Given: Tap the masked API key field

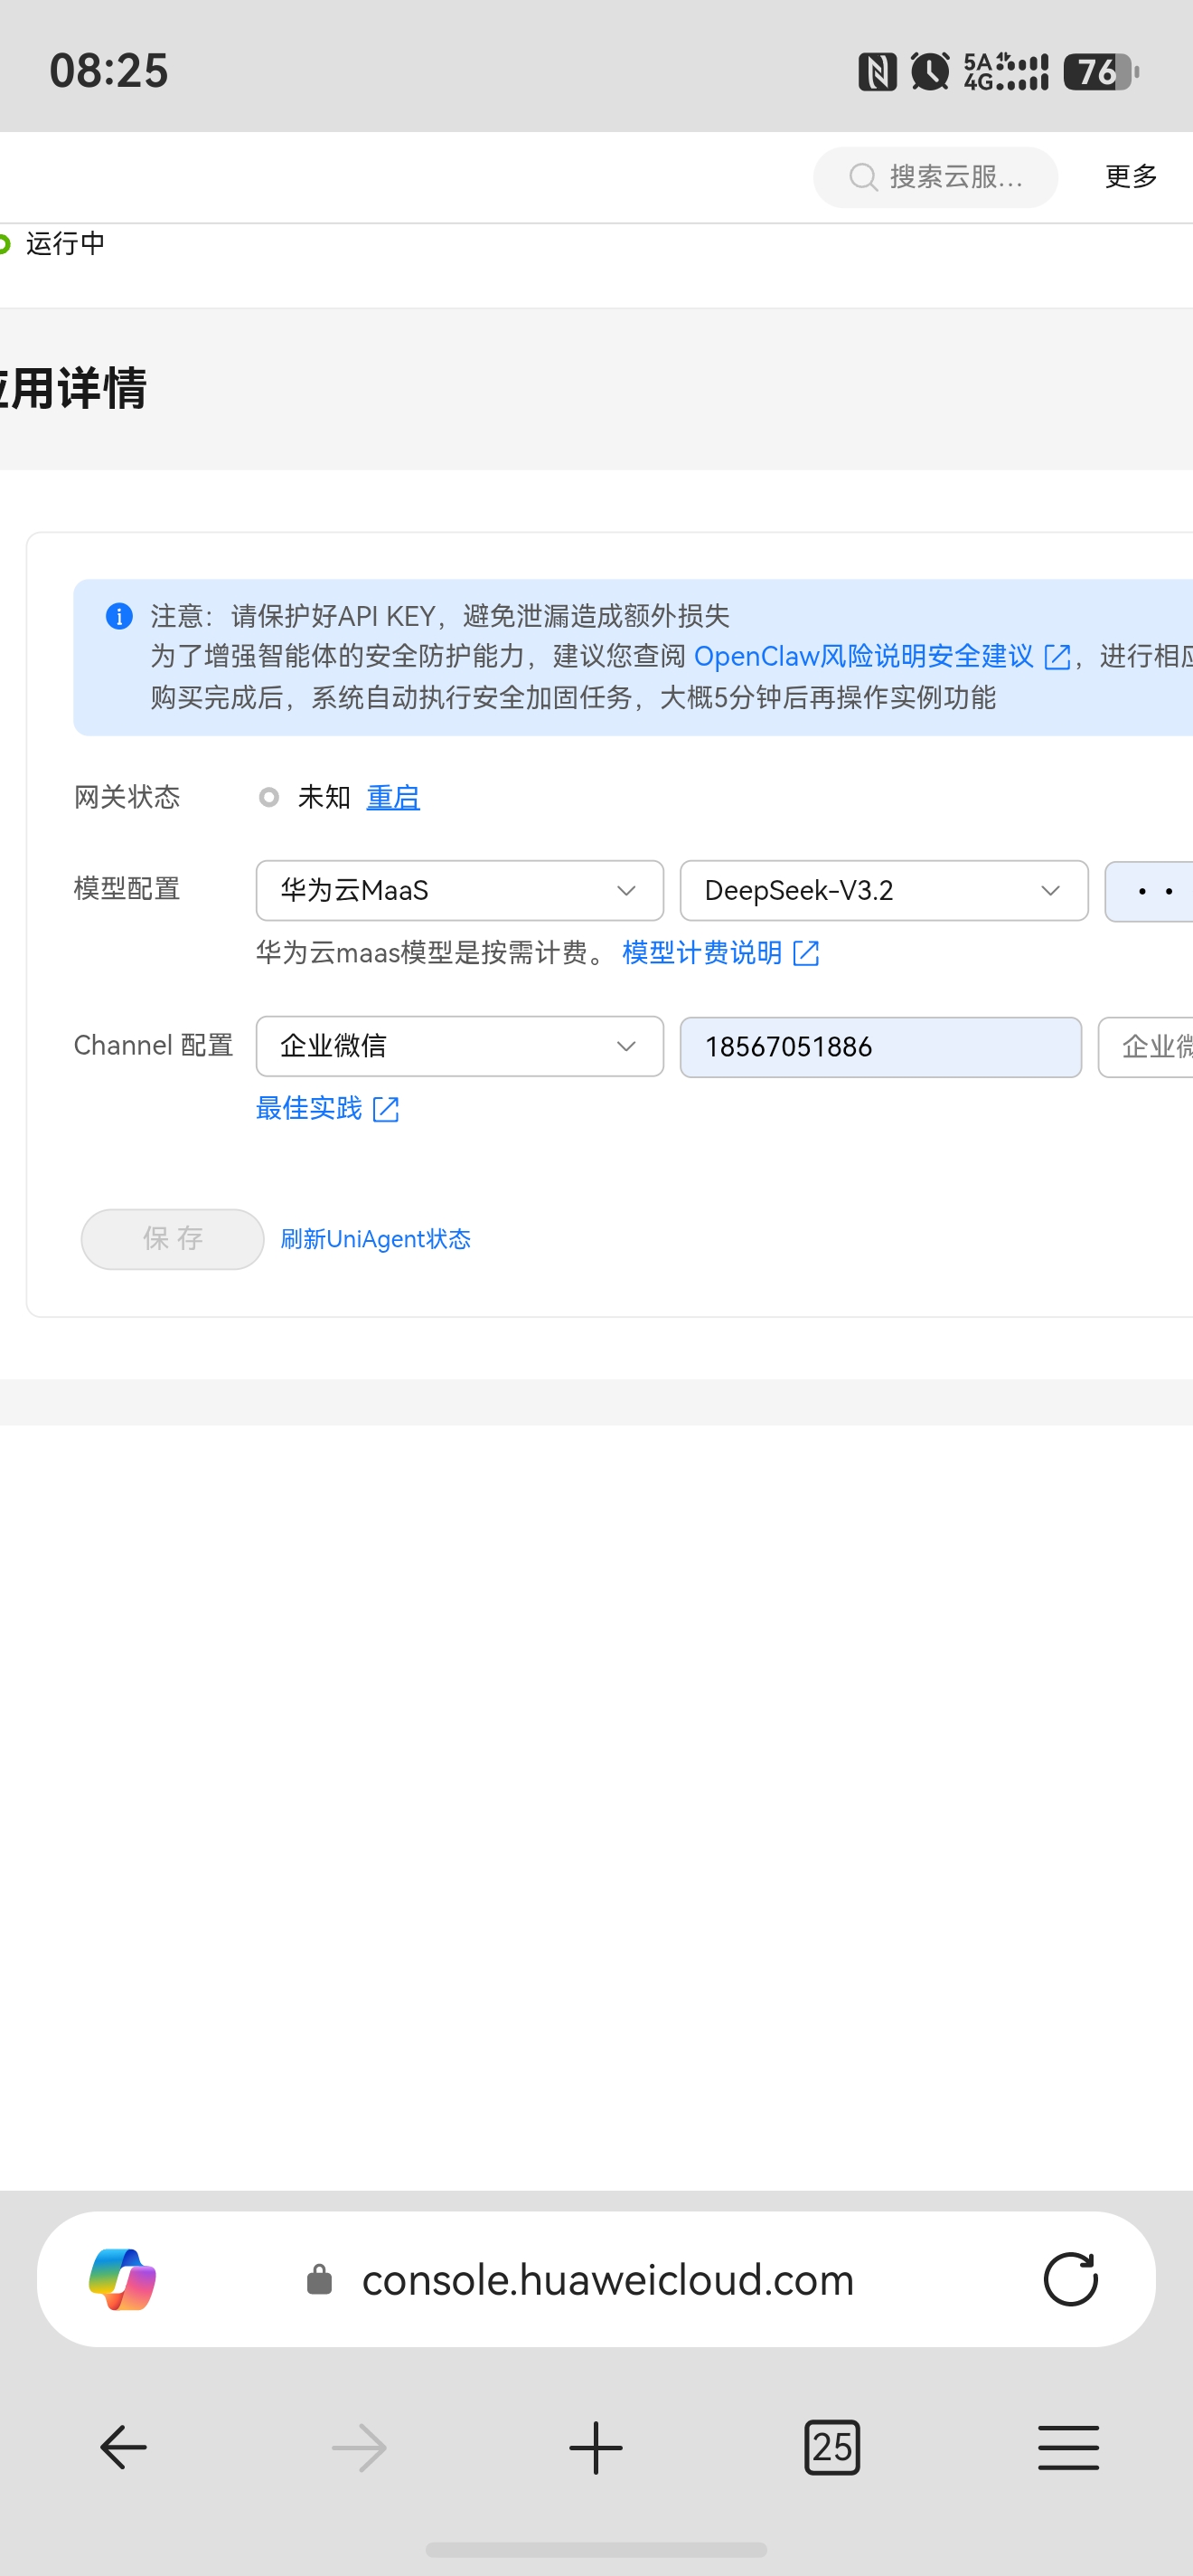Looking at the screenshot, I should pos(1149,890).
